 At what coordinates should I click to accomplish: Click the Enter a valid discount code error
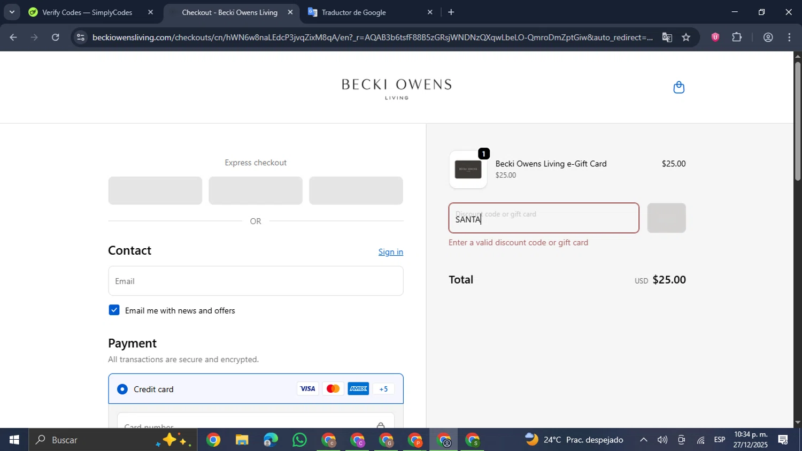tap(518, 242)
